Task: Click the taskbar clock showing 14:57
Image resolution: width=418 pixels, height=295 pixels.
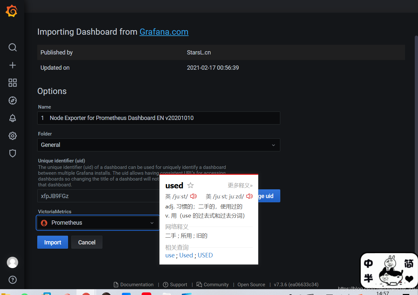Action: point(383,293)
